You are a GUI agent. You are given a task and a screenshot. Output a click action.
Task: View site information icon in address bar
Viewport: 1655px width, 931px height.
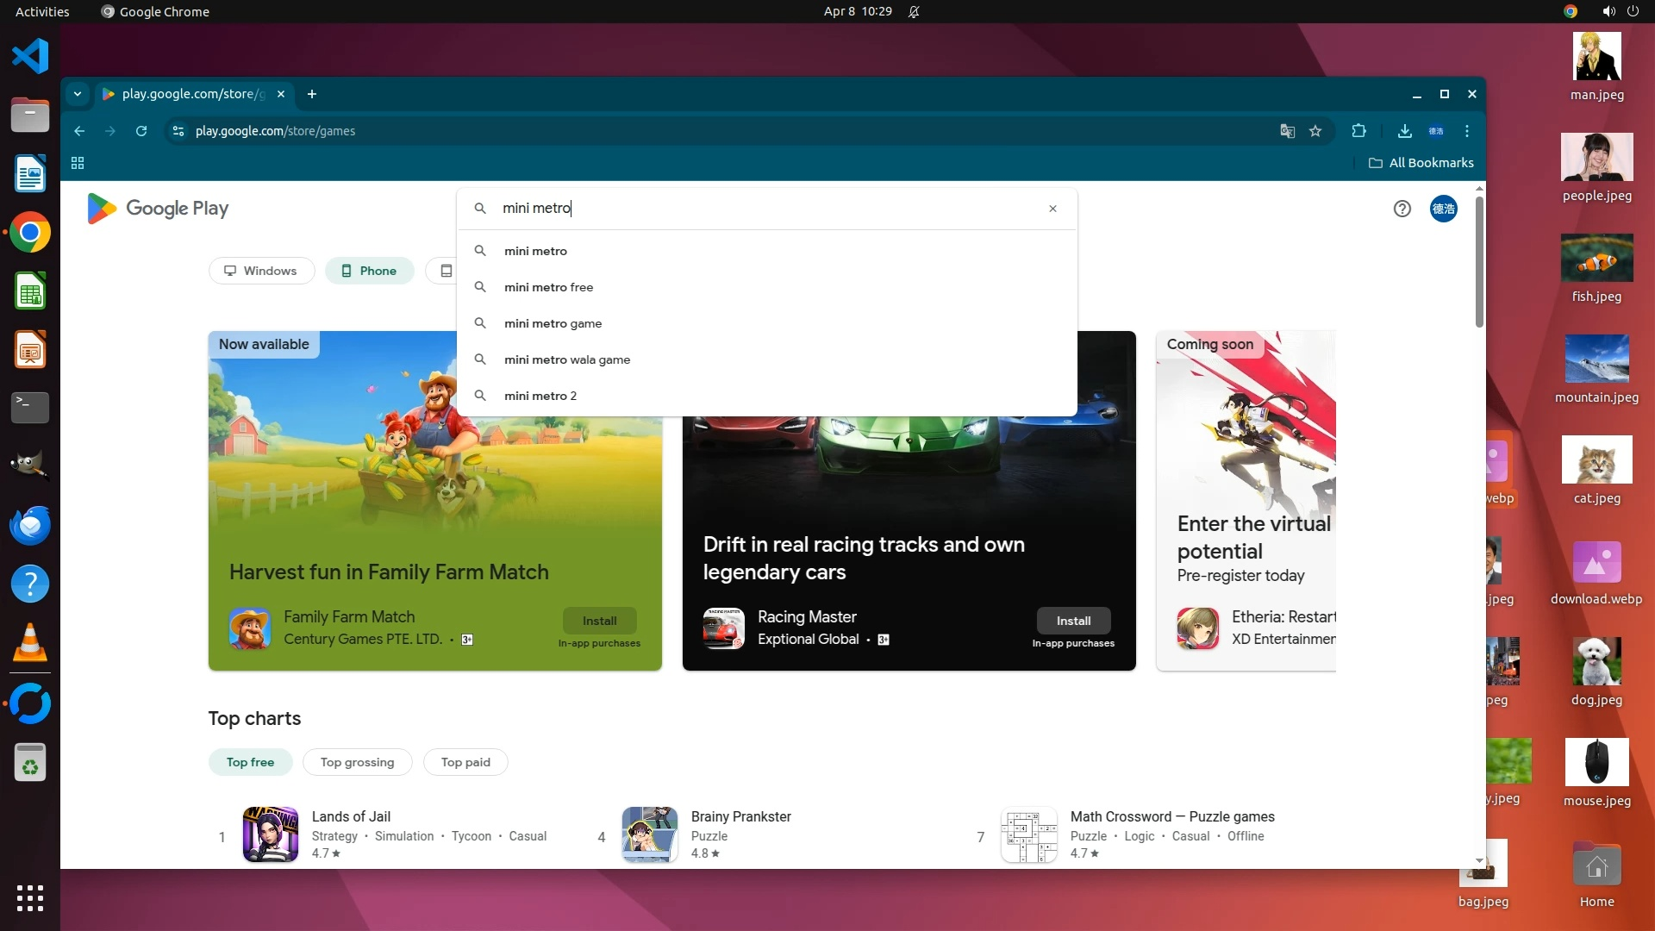click(x=178, y=131)
